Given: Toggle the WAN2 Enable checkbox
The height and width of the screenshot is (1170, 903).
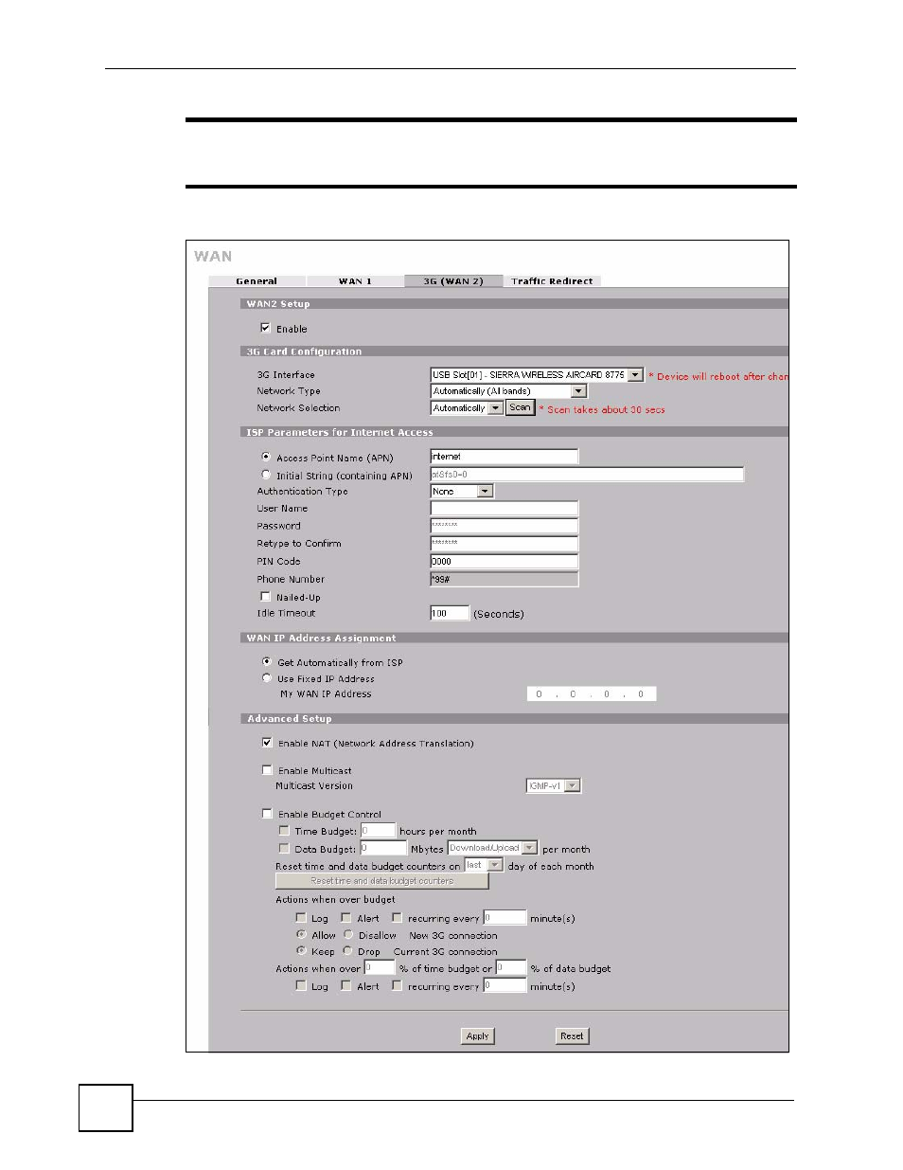Looking at the screenshot, I should (265, 328).
